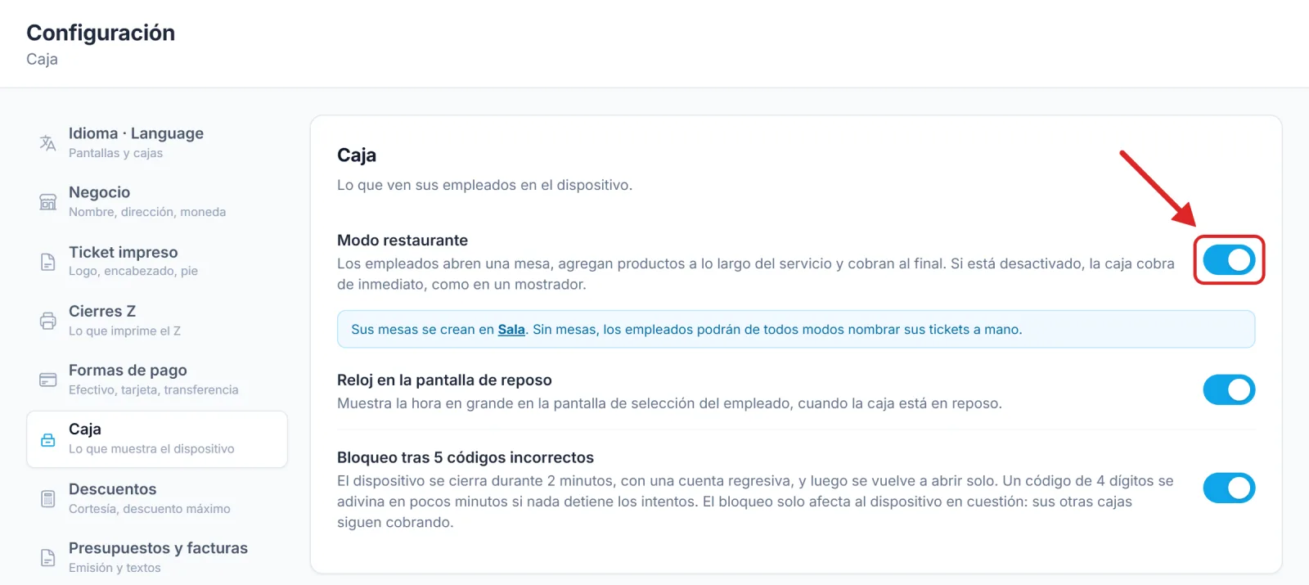Select Cierres Z in sidebar
The height and width of the screenshot is (585, 1309).
coord(157,321)
